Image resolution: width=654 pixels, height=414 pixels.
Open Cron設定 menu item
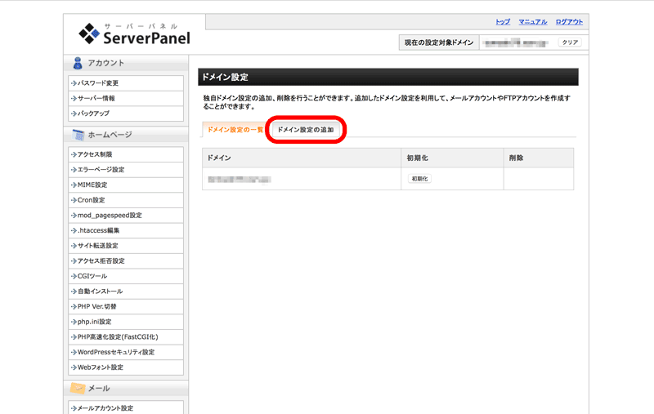[126, 200]
